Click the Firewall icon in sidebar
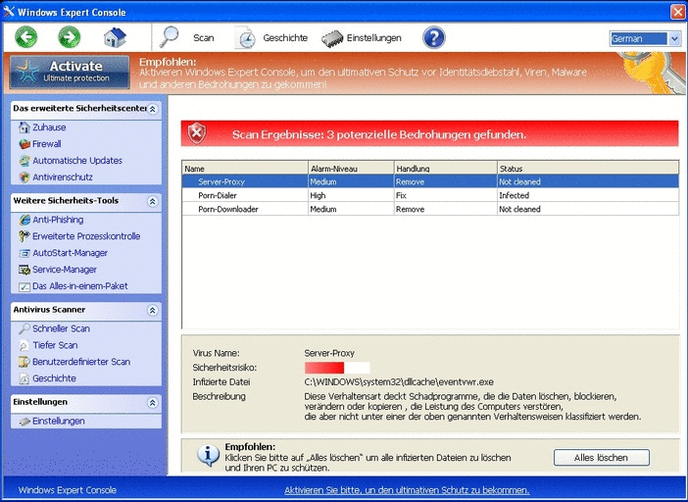Image resolution: width=688 pixels, height=502 pixels. point(25,144)
